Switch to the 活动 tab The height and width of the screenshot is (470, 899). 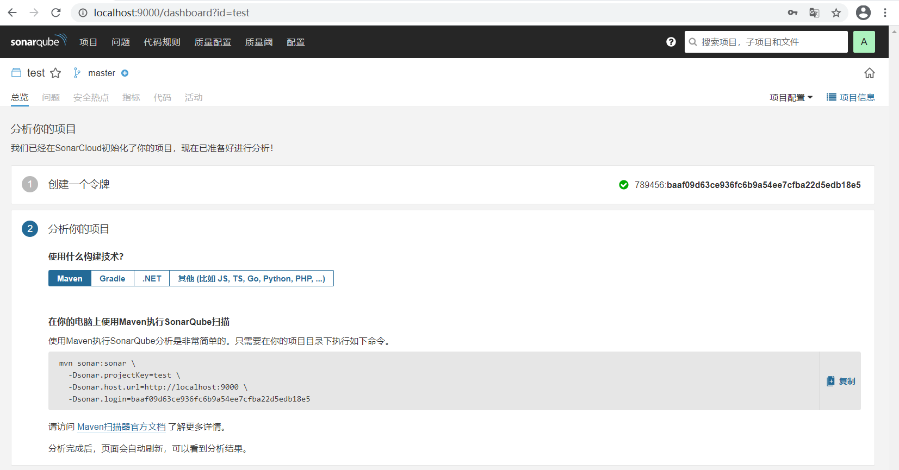(x=194, y=97)
